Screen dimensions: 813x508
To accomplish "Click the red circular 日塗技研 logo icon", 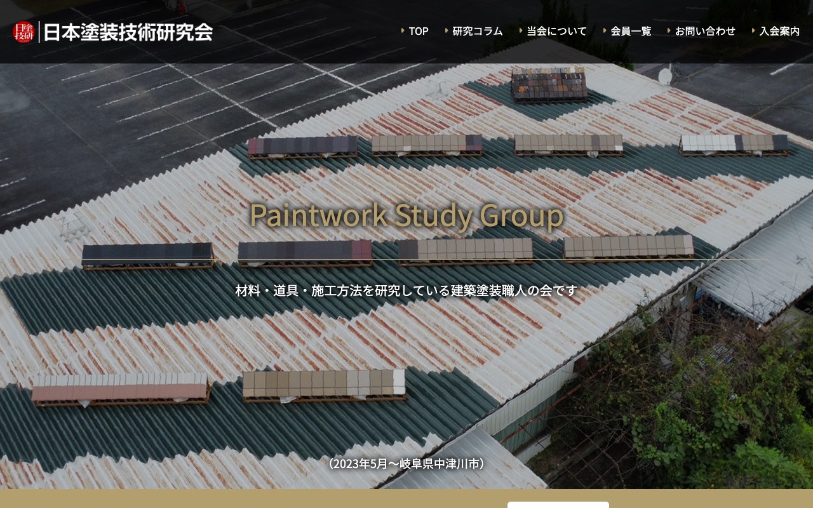I will (x=24, y=32).
